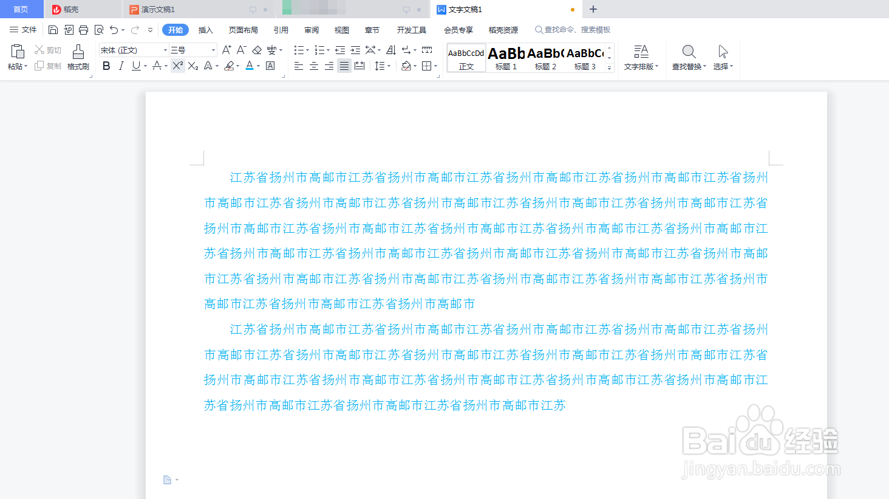The image size is (889, 499).
Task: Click the Undo arrow icon
Action: (x=114, y=30)
